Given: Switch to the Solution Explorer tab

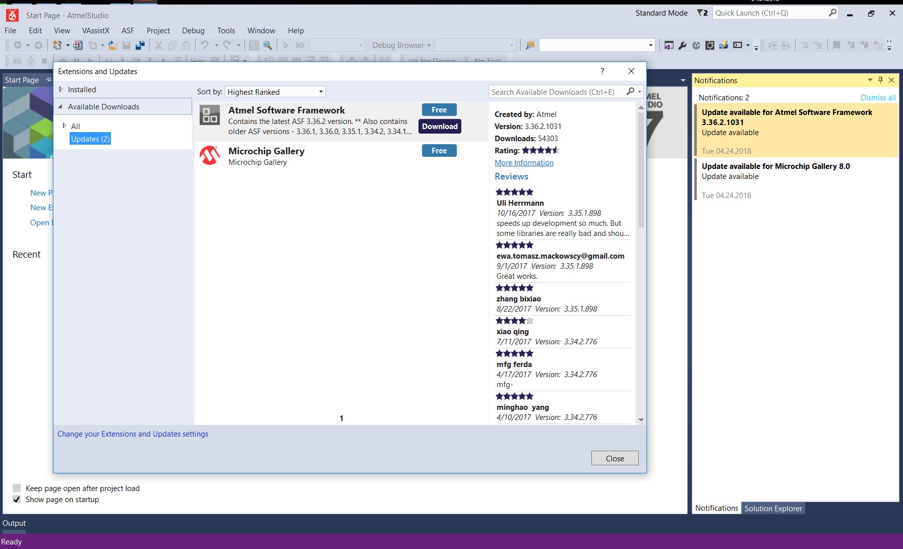Looking at the screenshot, I should pyautogui.click(x=773, y=508).
